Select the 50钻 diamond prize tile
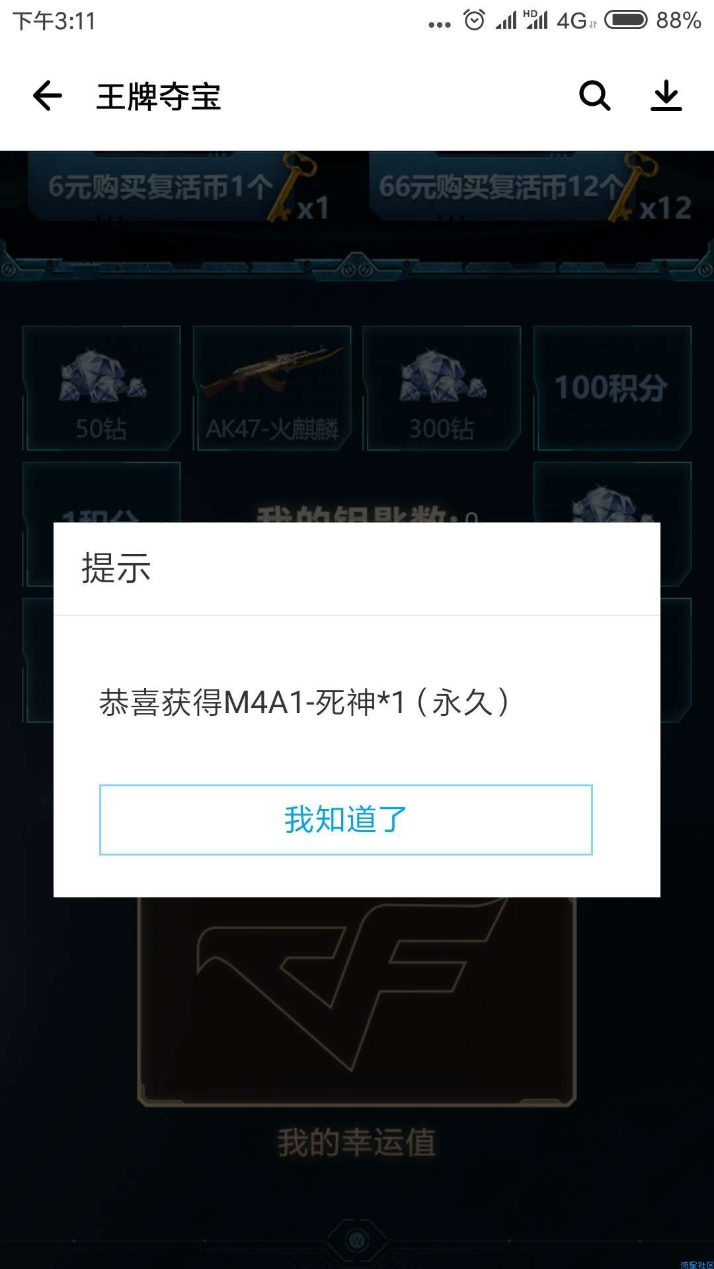Screen dimensions: 714x1269 tap(101, 389)
